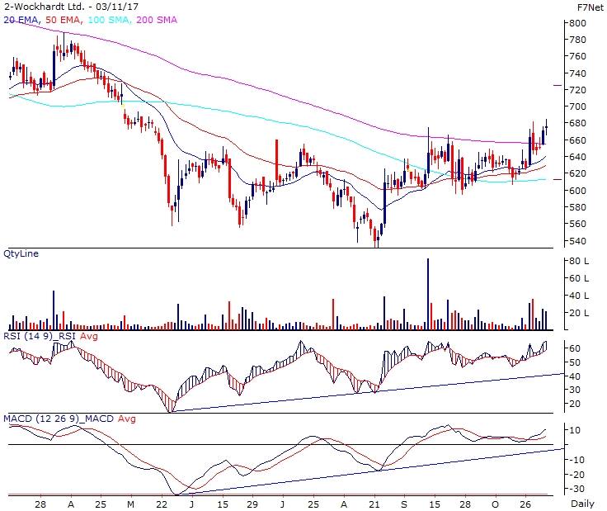Select the rising trendline in MACD panel
Screen dimensions: 607x511
pos(371,472)
